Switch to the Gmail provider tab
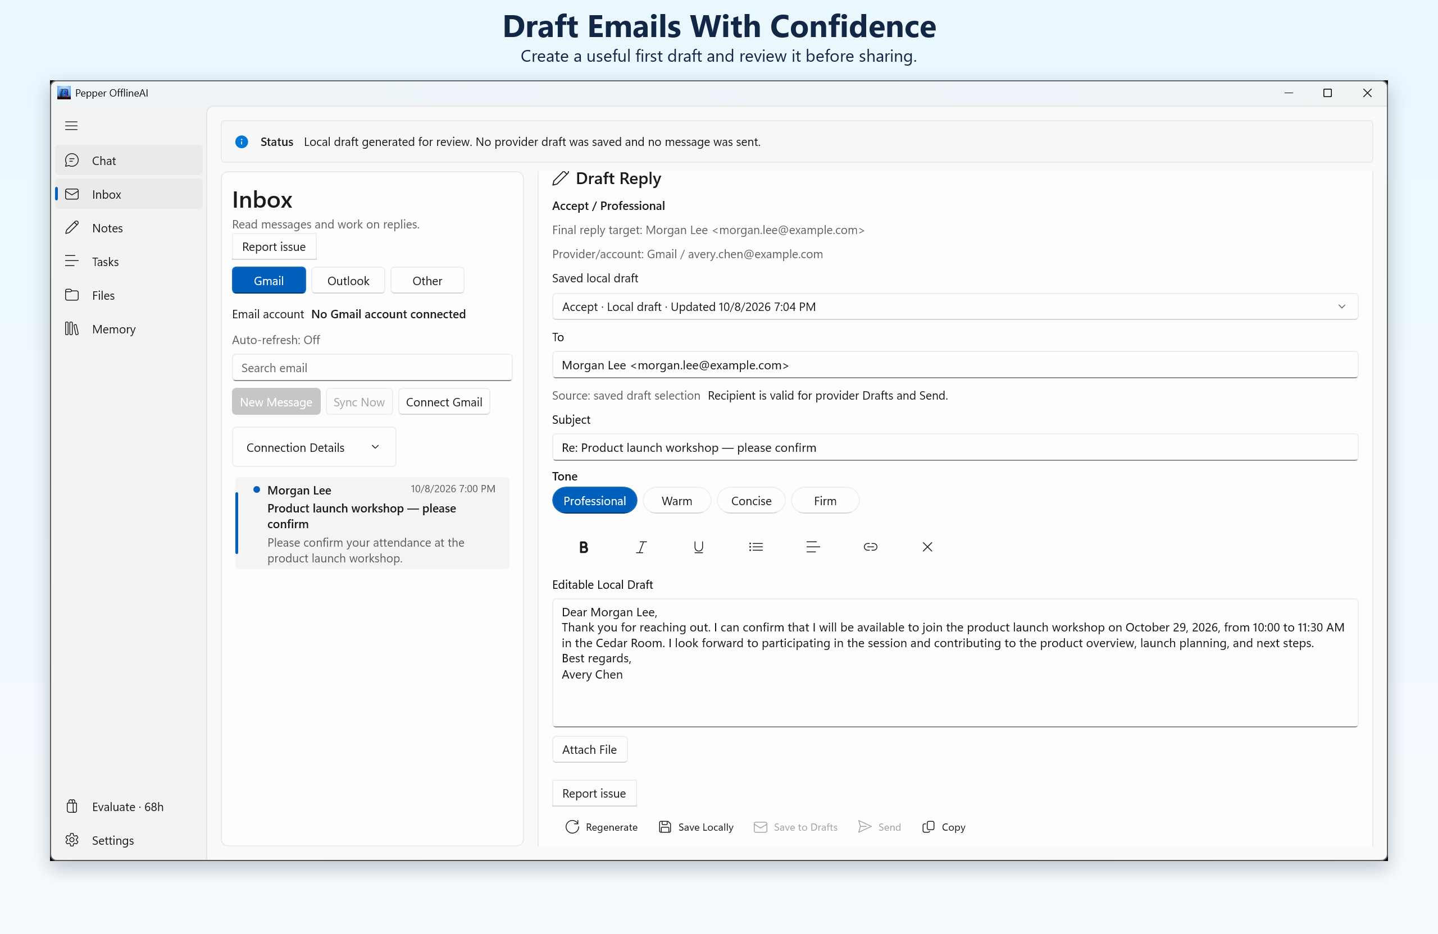Viewport: 1438px width, 934px height. coord(269,281)
